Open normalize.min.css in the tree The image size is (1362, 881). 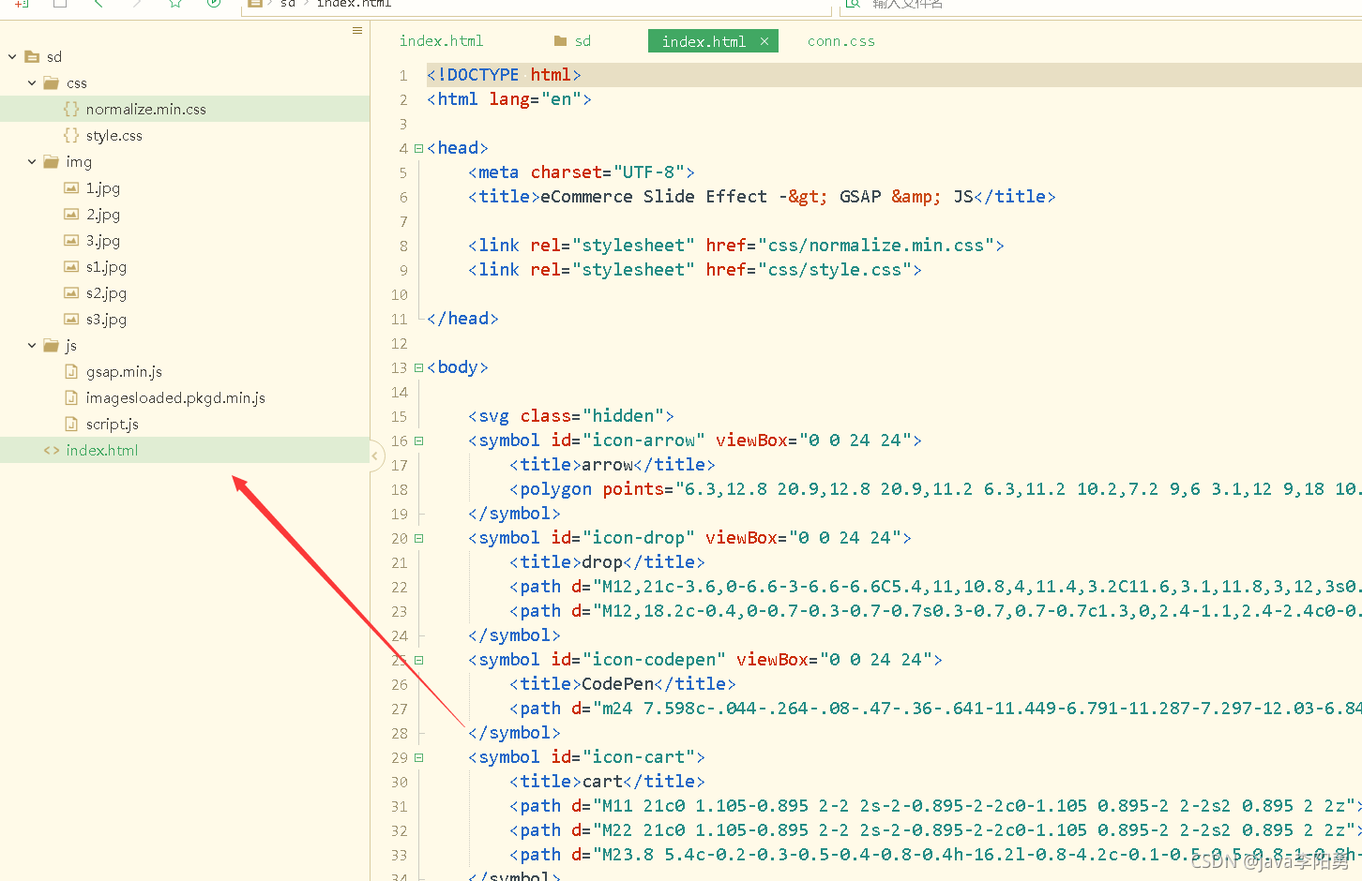[146, 110]
